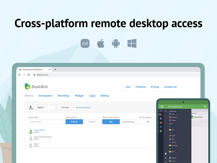This screenshot has height=163, width=217.
Task: Expand the AutoHotkey folder in the Start menu
Action: tap(189, 145)
